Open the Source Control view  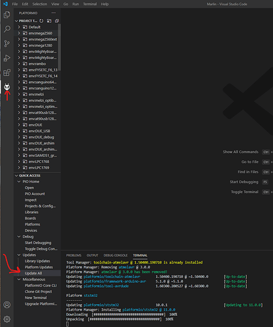(7, 44)
